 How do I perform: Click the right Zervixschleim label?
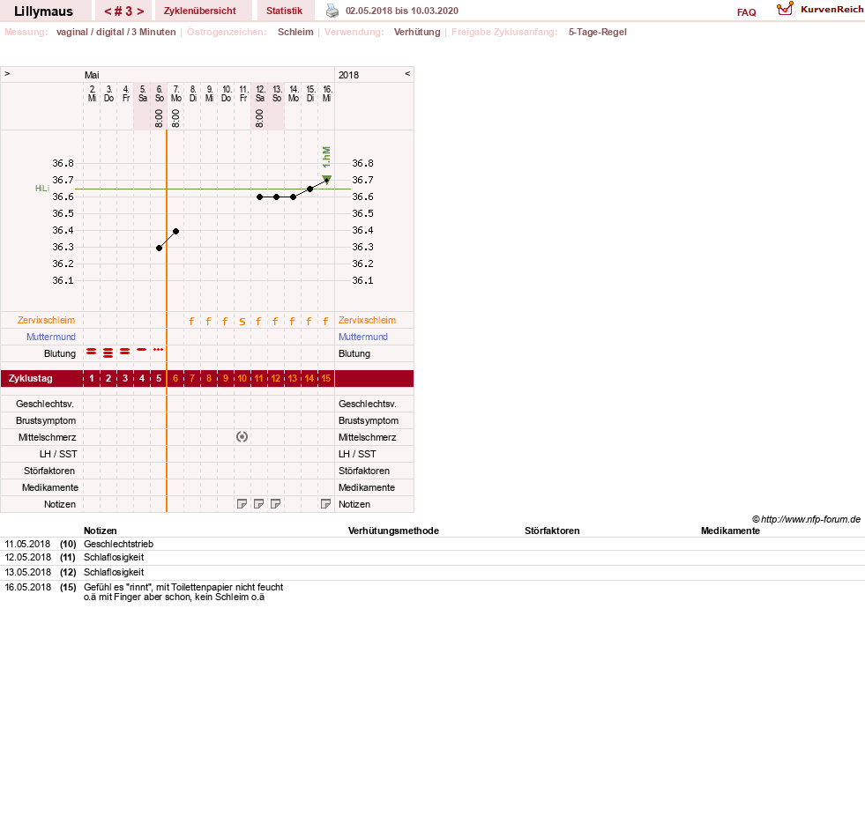click(x=367, y=320)
